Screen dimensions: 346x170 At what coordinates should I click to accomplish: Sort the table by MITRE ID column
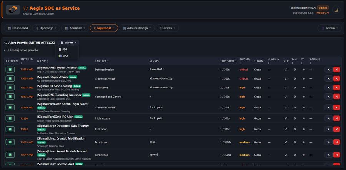click(27, 61)
